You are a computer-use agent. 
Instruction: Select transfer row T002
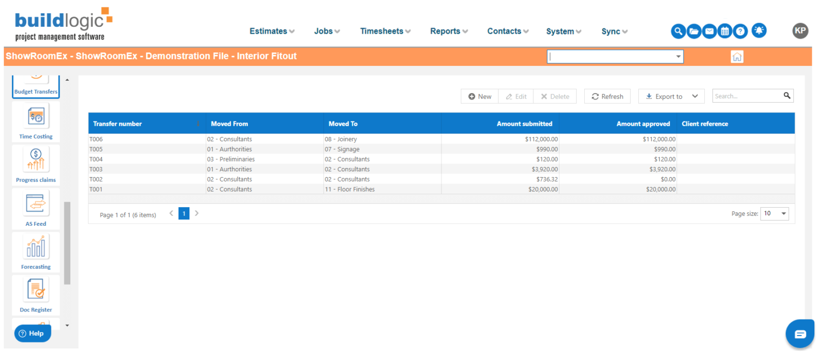coord(442,179)
